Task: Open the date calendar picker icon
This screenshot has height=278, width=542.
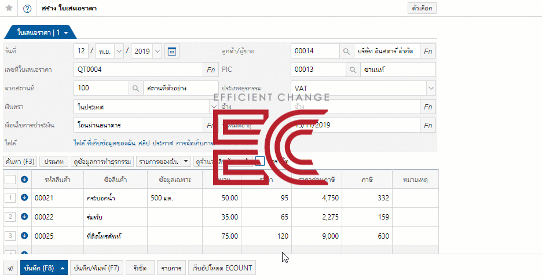Action: click(x=172, y=51)
